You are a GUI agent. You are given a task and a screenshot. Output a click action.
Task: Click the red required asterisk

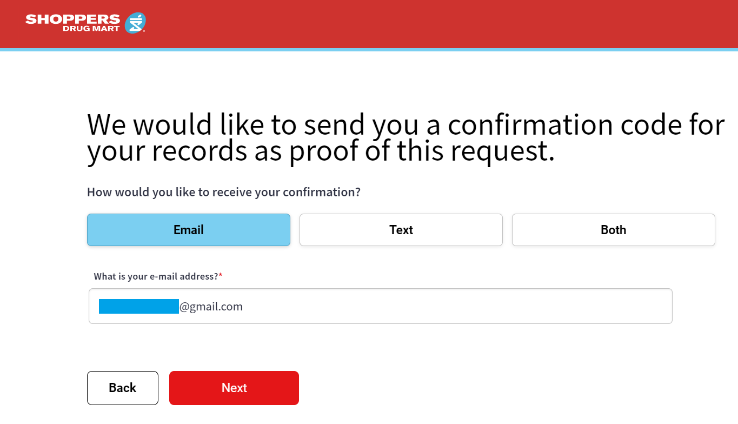(221, 276)
